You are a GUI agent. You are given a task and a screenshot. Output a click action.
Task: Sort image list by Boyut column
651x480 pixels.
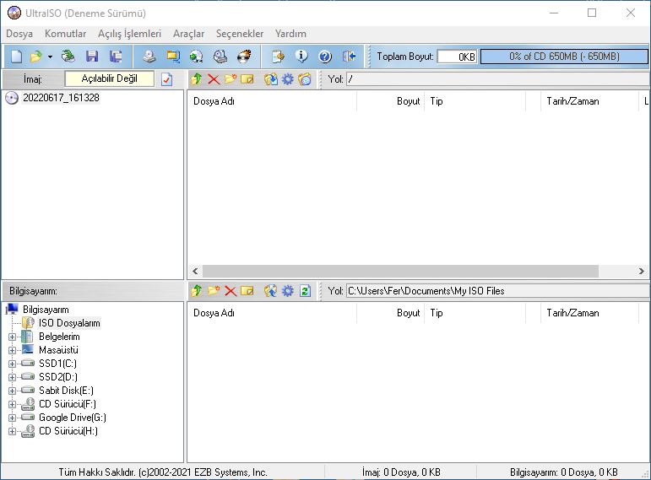tap(390, 101)
